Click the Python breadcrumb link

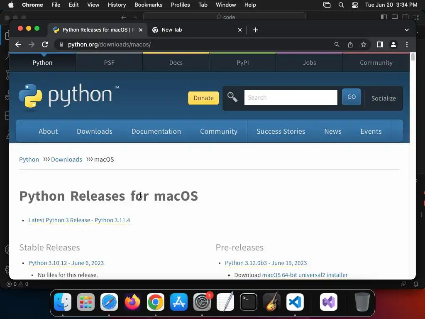click(x=29, y=159)
